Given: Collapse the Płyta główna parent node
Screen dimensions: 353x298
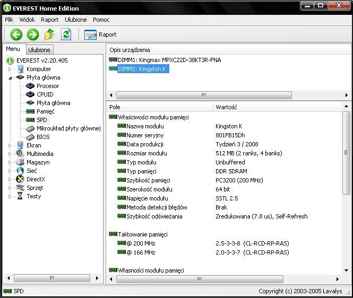Looking at the screenshot, I should 10,77.
